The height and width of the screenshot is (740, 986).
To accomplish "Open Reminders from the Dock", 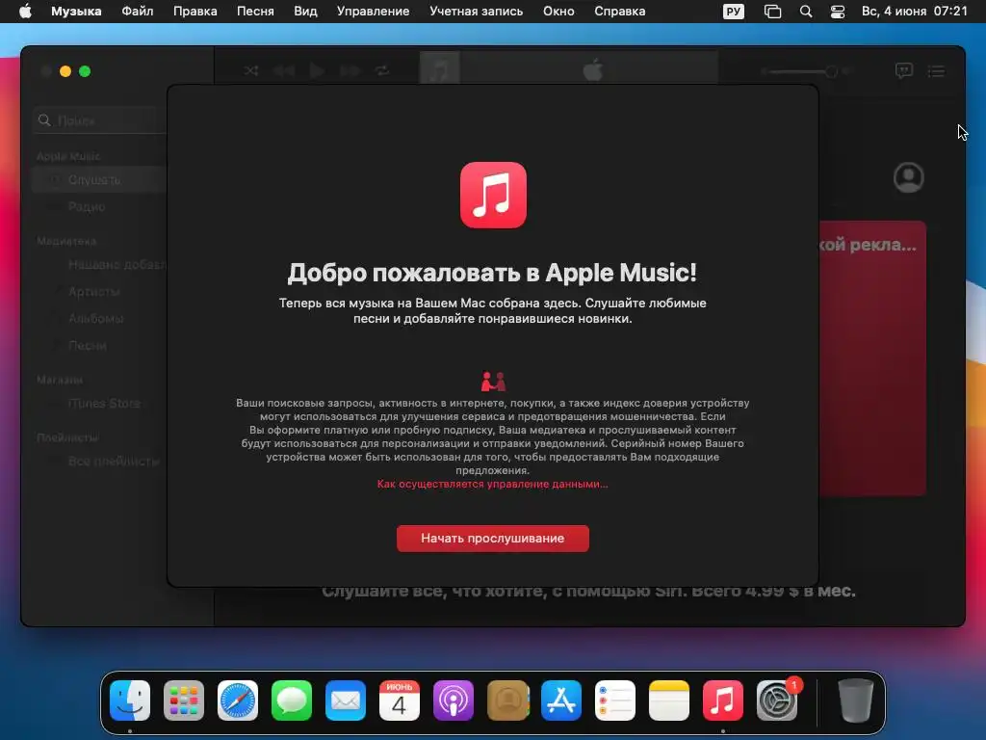I will point(615,700).
